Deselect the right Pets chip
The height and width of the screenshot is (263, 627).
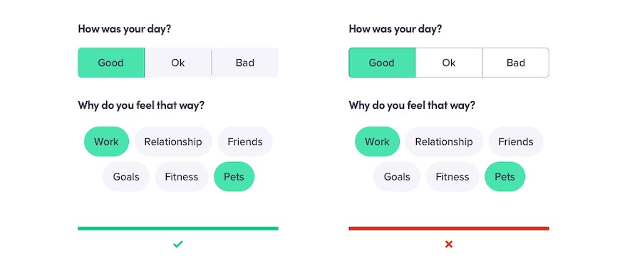[504, 177]
